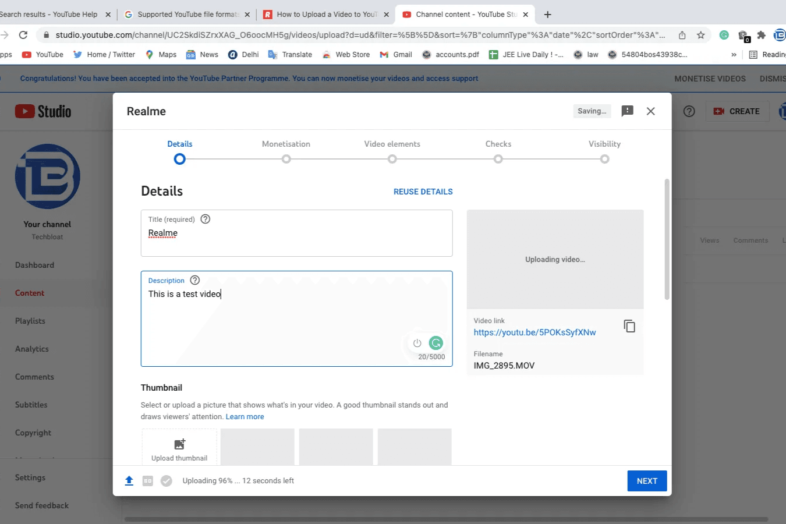Click the Upload thumbnail image icon
This screenshot has width=786, height=524.
point(179,444)
